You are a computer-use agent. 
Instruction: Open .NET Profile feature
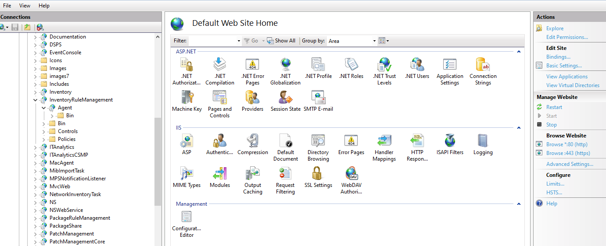click(318, 68)
